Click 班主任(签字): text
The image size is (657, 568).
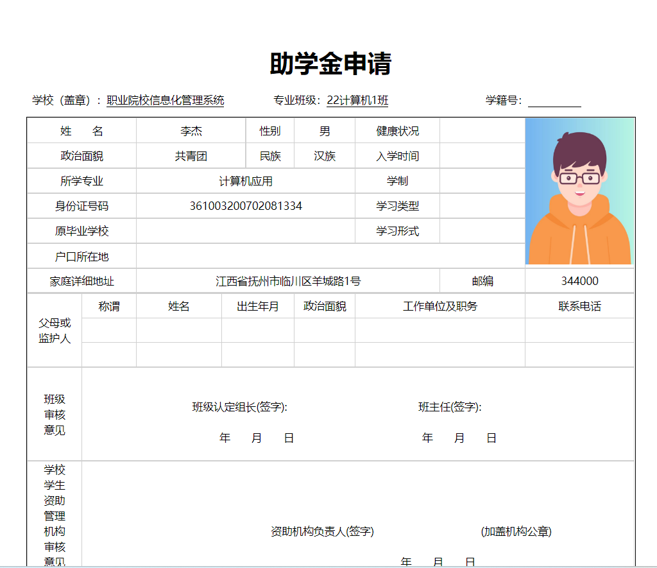click(x=450, y=407)
